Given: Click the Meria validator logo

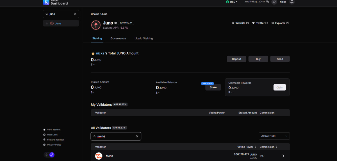Looking at the screenshot, I should pos(99,156).
